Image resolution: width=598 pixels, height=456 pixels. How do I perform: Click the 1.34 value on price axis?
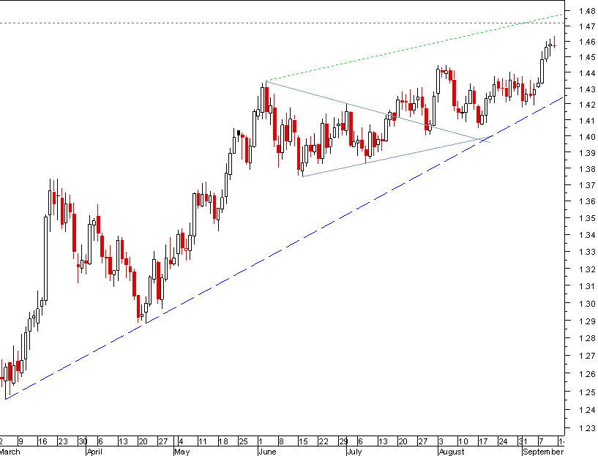[586, 235]
